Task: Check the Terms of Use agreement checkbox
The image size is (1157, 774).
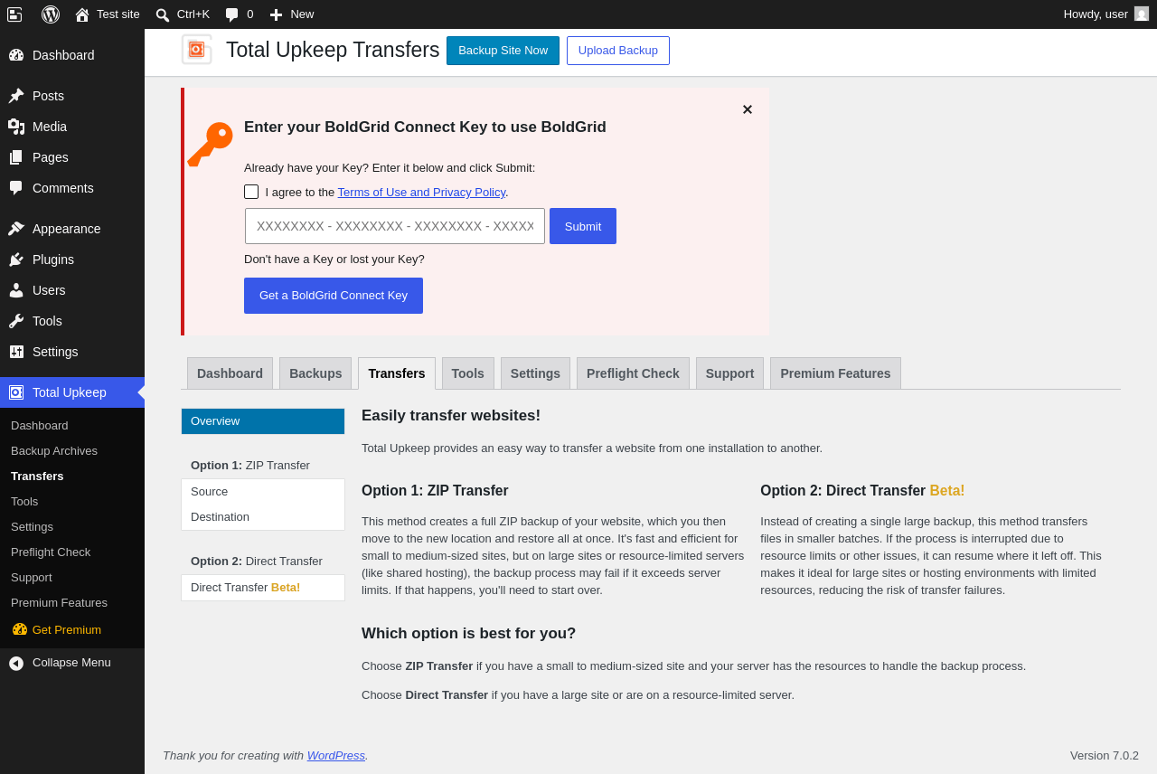Action: tap(251, 192)
